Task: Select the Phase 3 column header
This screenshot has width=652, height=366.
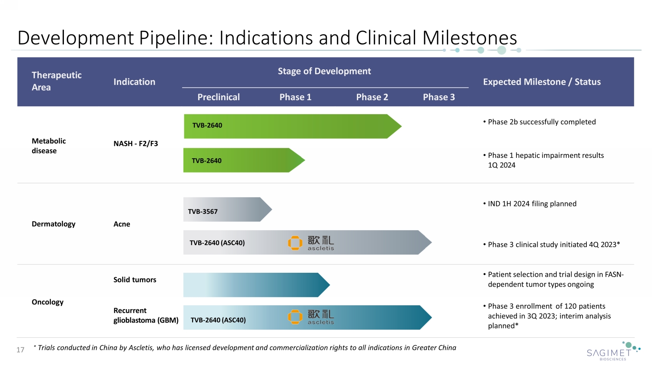Action: 439,97
